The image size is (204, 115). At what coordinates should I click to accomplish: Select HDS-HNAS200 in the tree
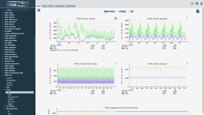click(x=11, y=36)
